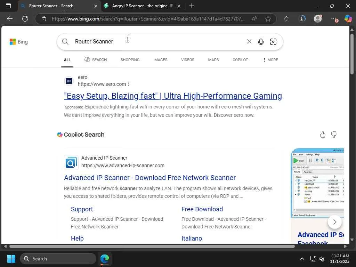
Task: Add this page to favorites star
Action: [268, 19]
